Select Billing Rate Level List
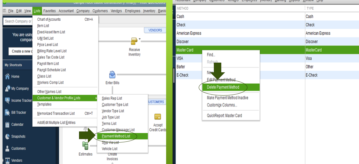 [65, 51]
